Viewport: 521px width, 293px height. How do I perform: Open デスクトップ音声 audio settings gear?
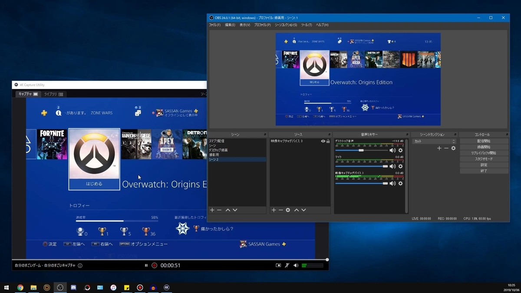(x=400, y=150)
